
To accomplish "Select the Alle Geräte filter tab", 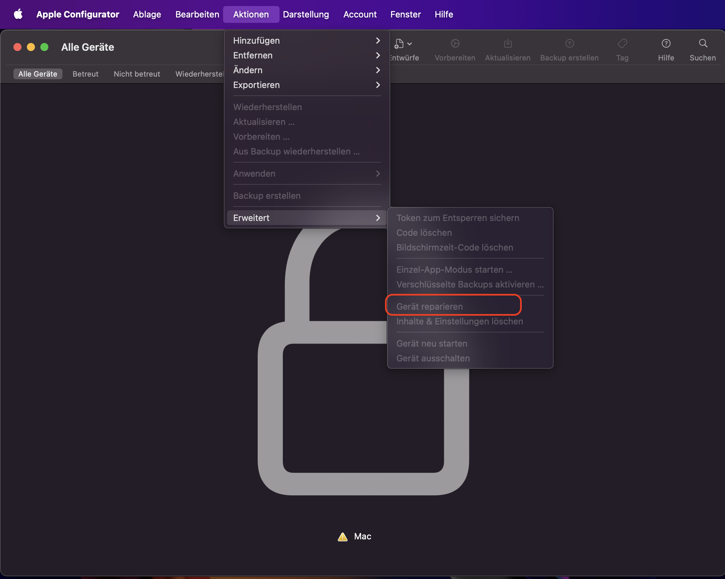I will [38, 74].
